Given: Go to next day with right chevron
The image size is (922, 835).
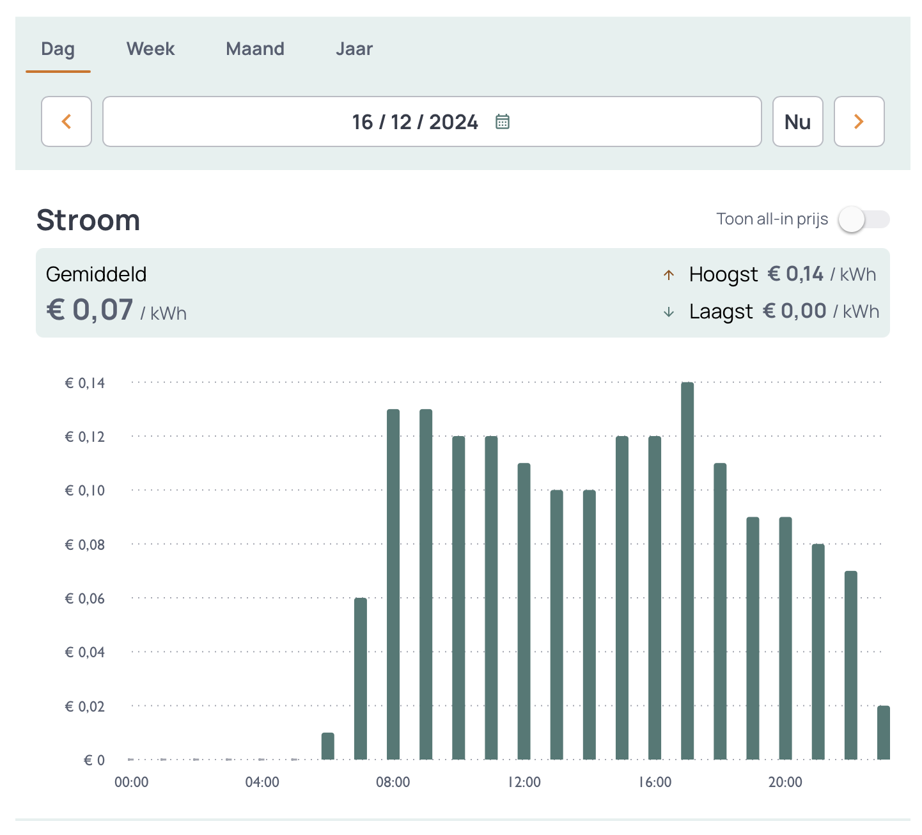Looking at the screenshot, I should [859, 121].
